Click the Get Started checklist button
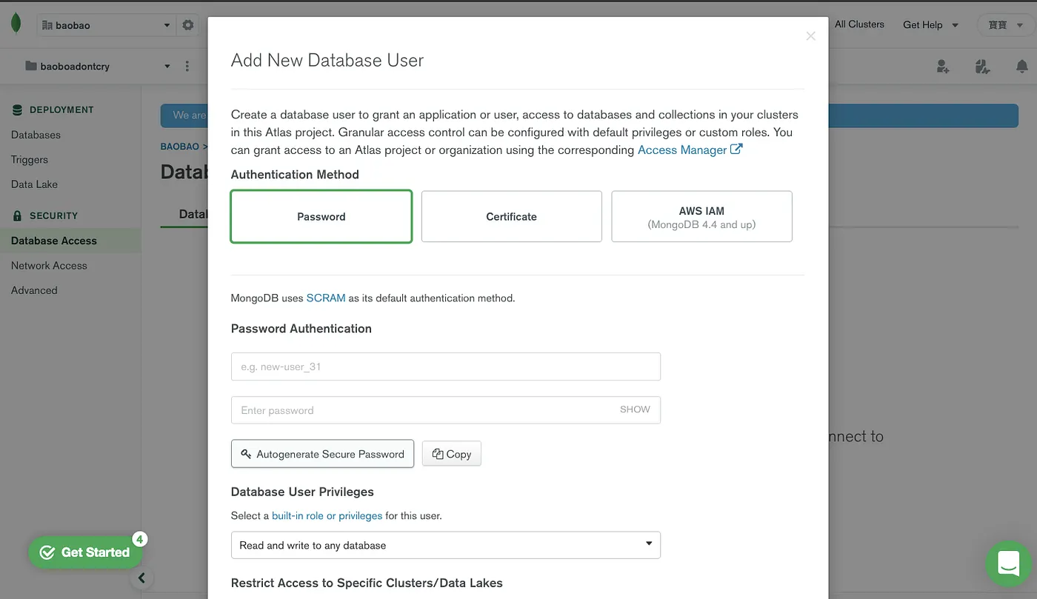Image resolution: width=1037 pixels, height=599 pixels. pyautogui.click(x=85, y=552)
